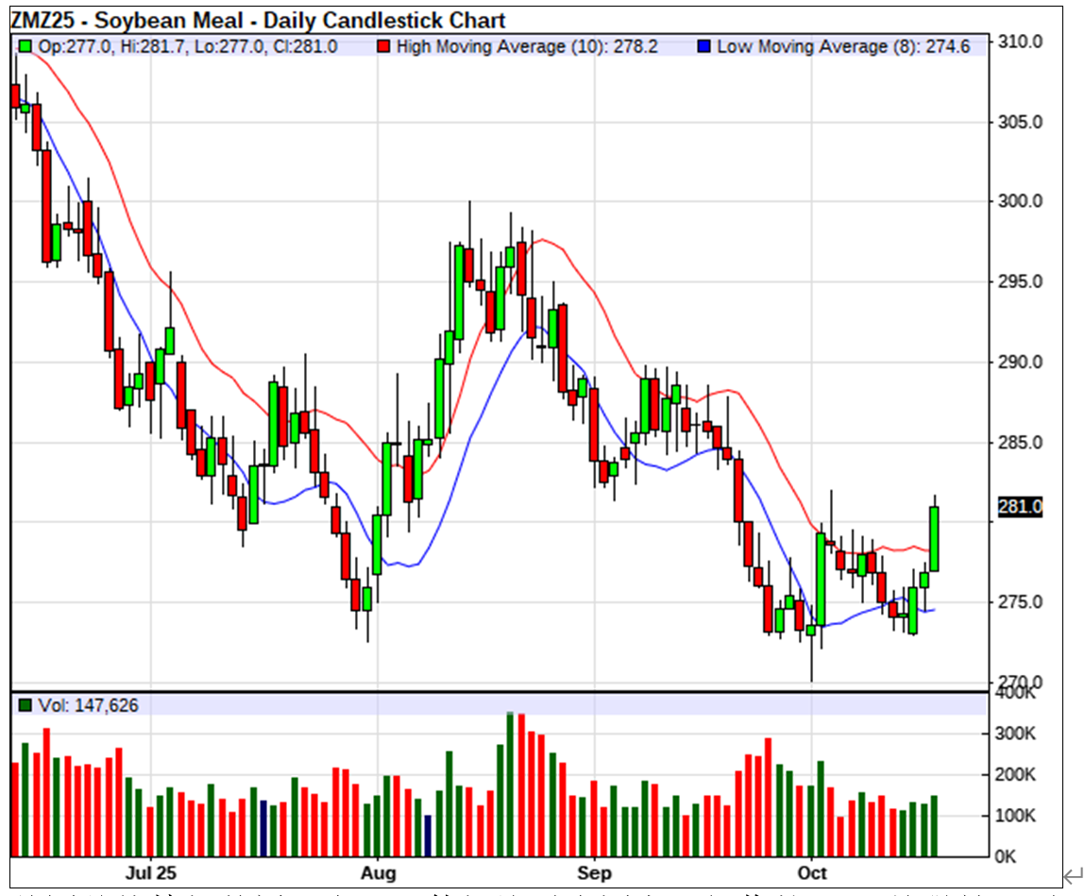
Task: Click the green OHLC legend swatch
Action: 25,46
